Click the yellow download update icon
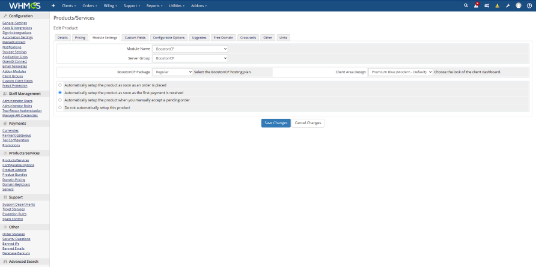The width and height of the screenshot is (536, 267). (498, 5)
